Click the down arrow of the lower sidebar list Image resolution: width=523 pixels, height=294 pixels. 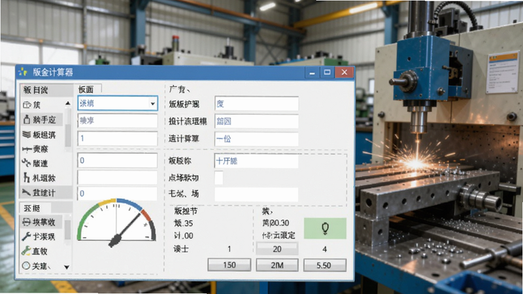click(67, 267)
